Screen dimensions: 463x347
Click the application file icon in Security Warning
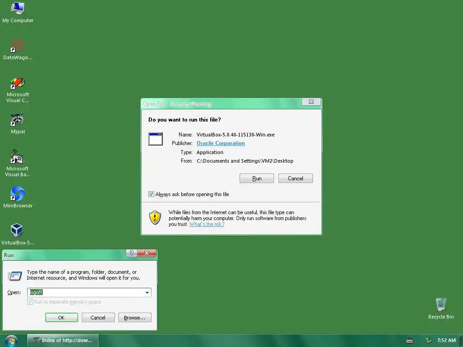pos(156,139)
